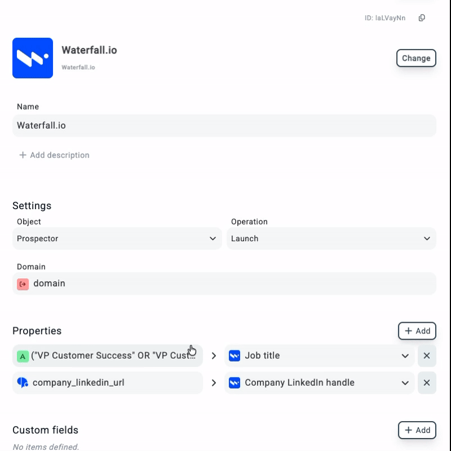The height and width of the screenshot is (451, 451).
Task: Remove the Job title property row
Action: pos(427,356)
